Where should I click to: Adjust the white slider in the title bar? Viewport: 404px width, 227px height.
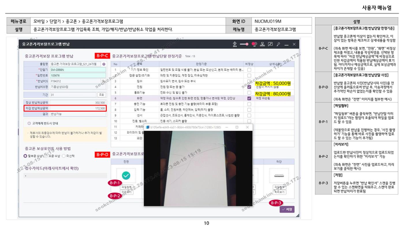(244, 44)
